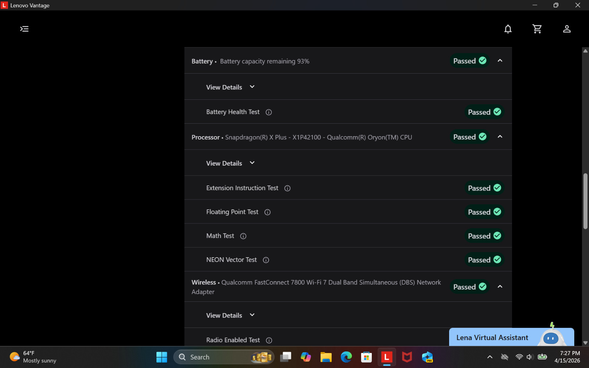This screenshot has height=368, width=589.
Task: Open Microsoft Store from the taskbar
Action: pos(366,357)
